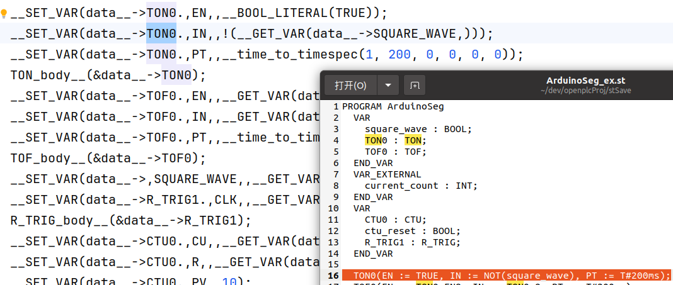Click the 打开(O) open button in gedit

pos(350,86)
